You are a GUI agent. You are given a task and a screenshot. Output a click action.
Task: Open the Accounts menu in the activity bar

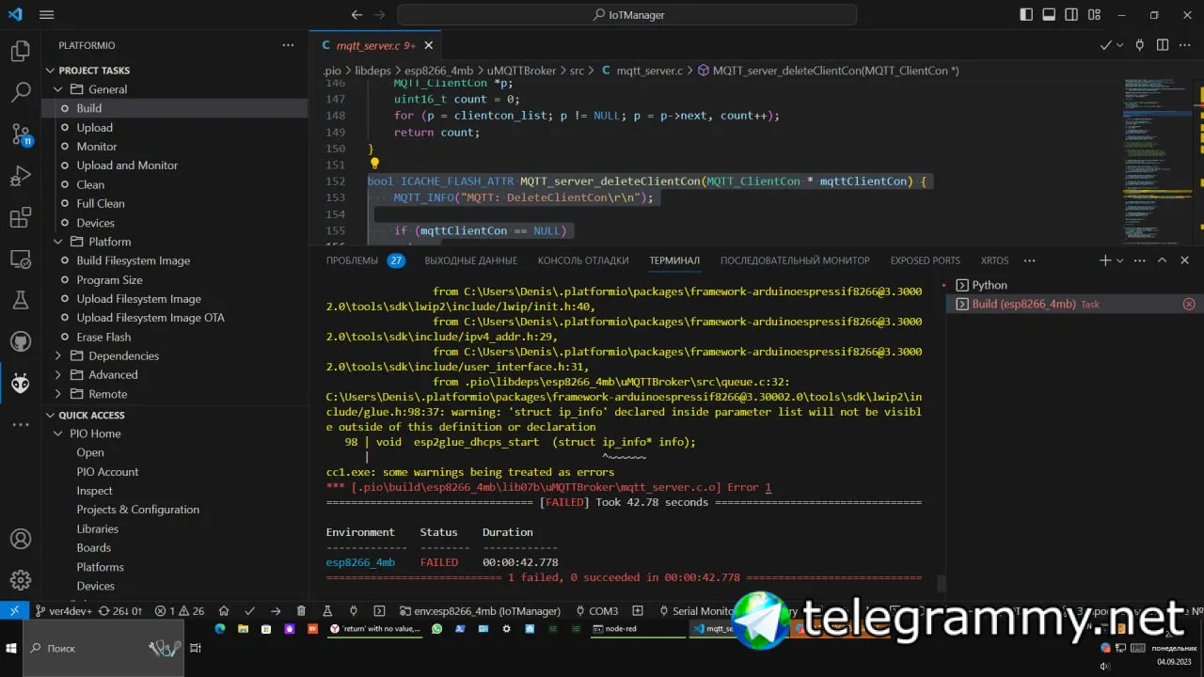point(21,539)
